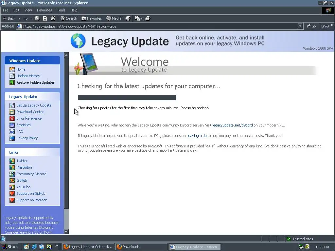This screenshot has width=335, height=251.
Task: Click the Update History clock icon
Action: [12, 76]
